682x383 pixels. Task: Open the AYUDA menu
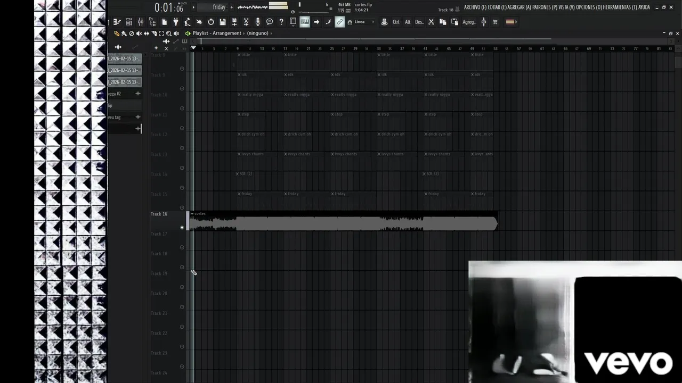click(644, 7)
